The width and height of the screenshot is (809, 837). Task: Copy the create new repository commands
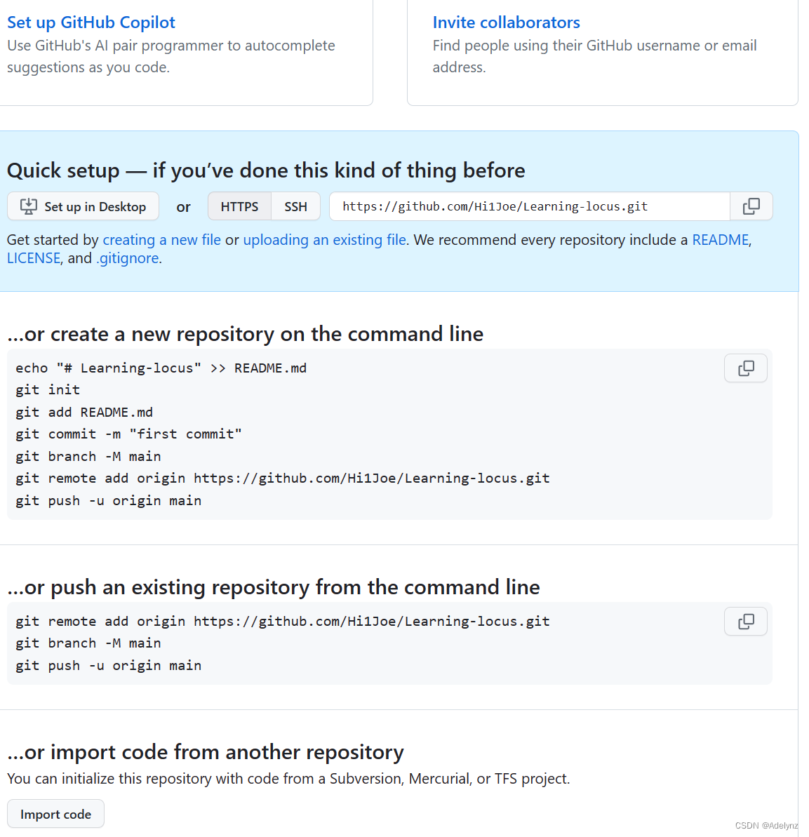[745, 368]
